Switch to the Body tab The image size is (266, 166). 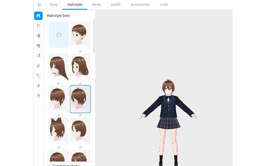tap(96, 5)
